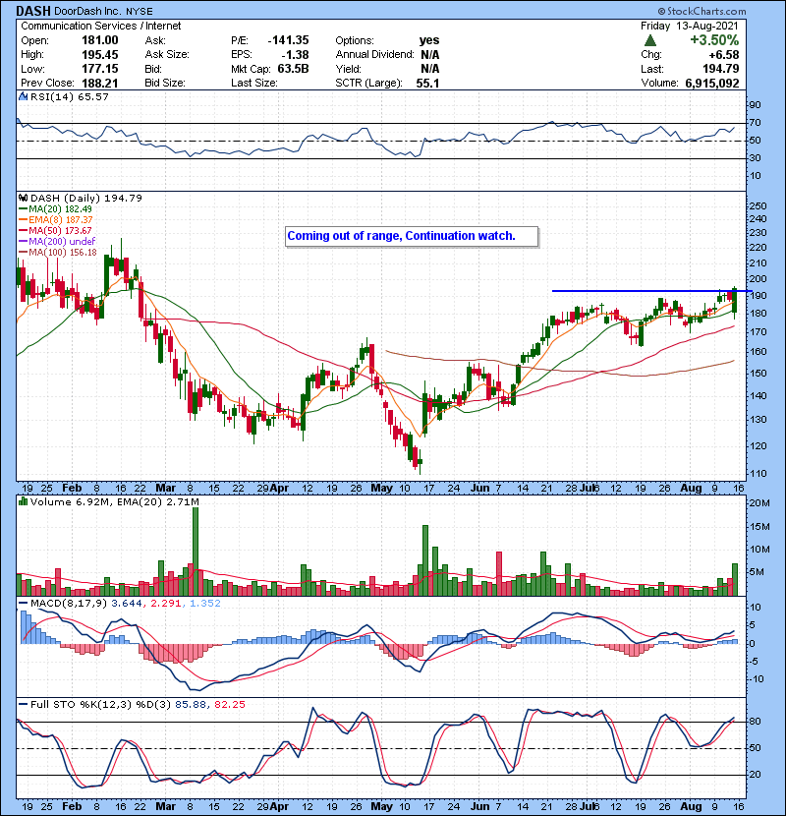Image resolution: width=786 pixels, height=816 pixels.
Task: Click the Mkt Cap value 63.5B
Action: pyautogui.click(x=294, y=69)
